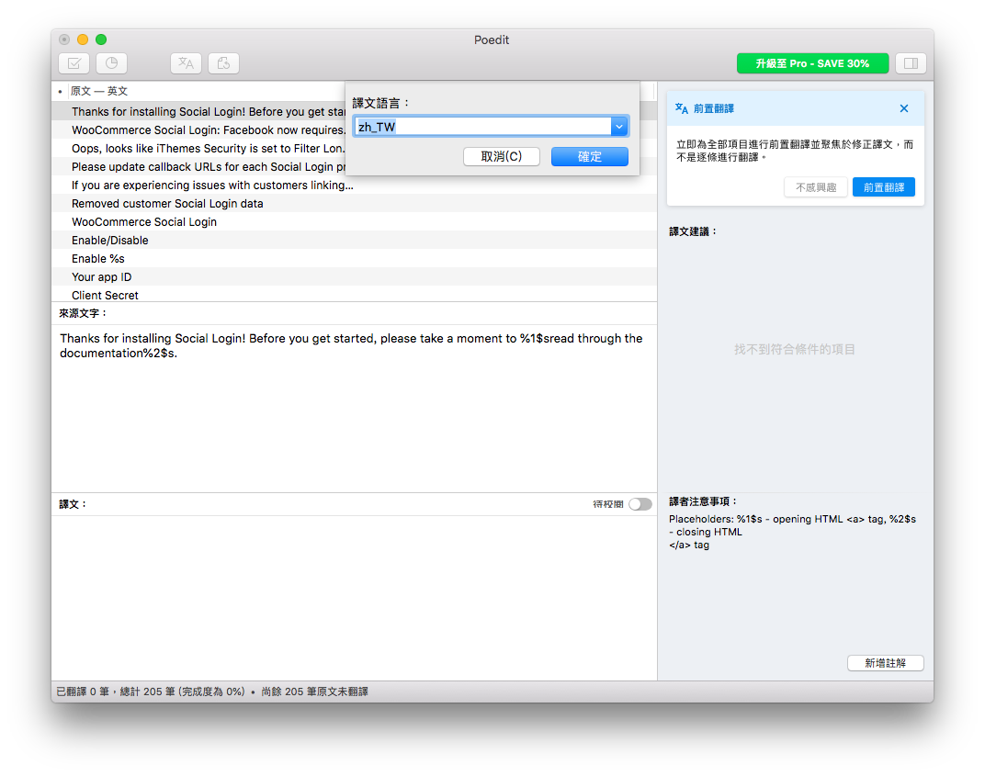The height and width of the screenshot is (776, 985).
Task: Toggle the 待校閱 switch
Action: [640, 504]
